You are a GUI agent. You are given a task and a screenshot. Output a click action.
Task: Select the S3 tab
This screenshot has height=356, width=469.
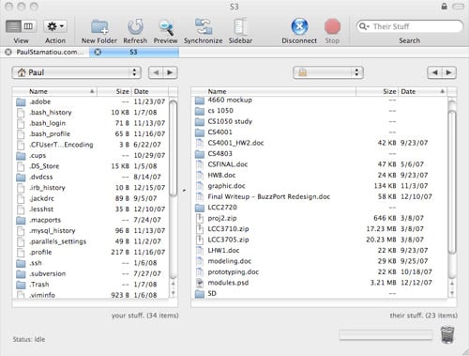134,52
